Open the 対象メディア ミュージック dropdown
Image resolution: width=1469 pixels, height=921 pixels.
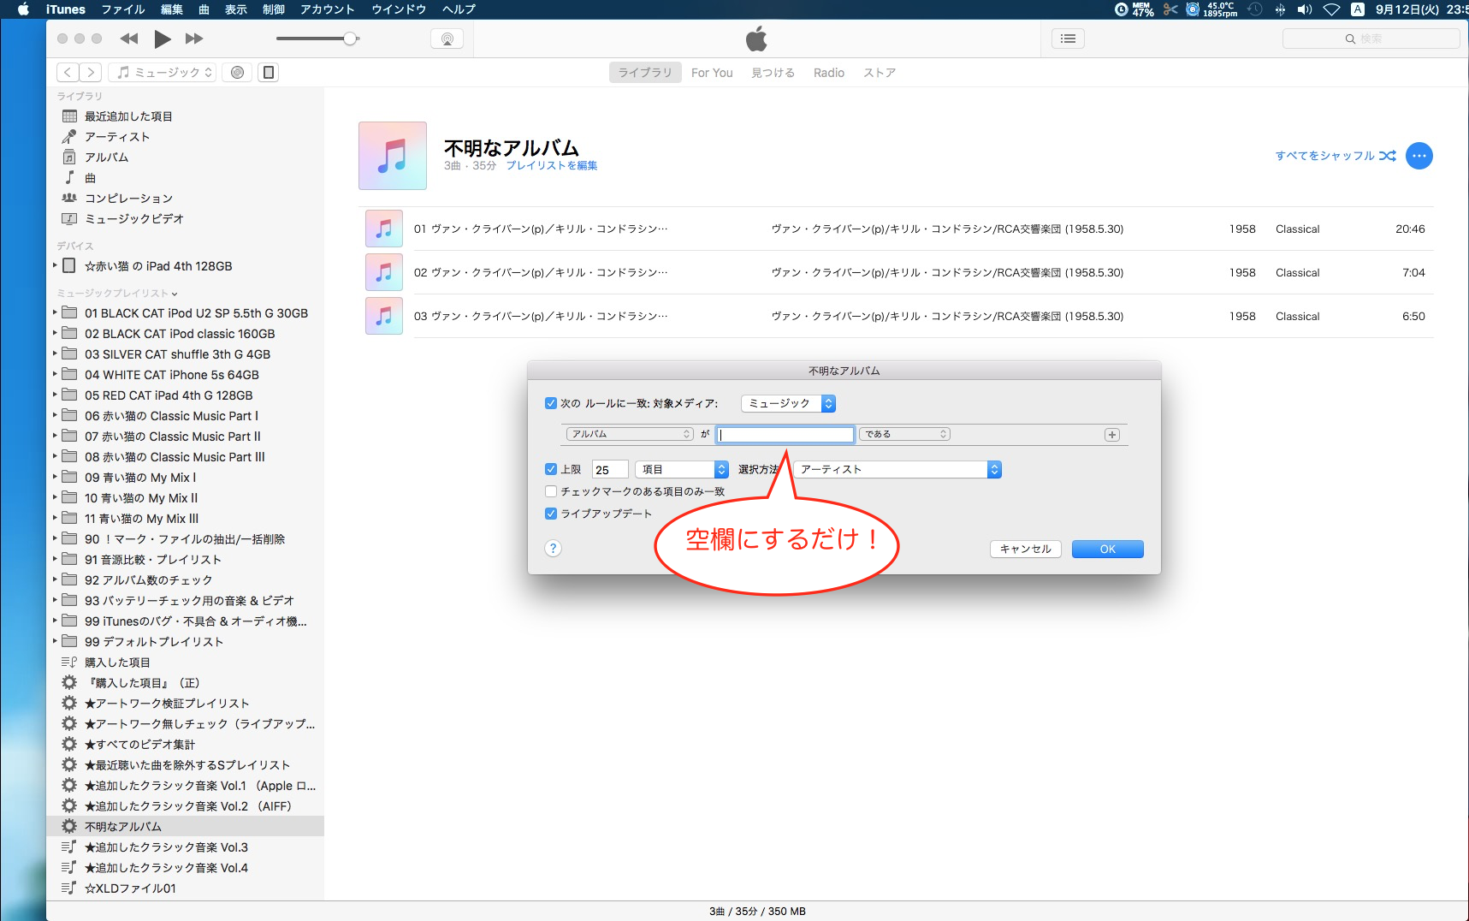point(788,403)
